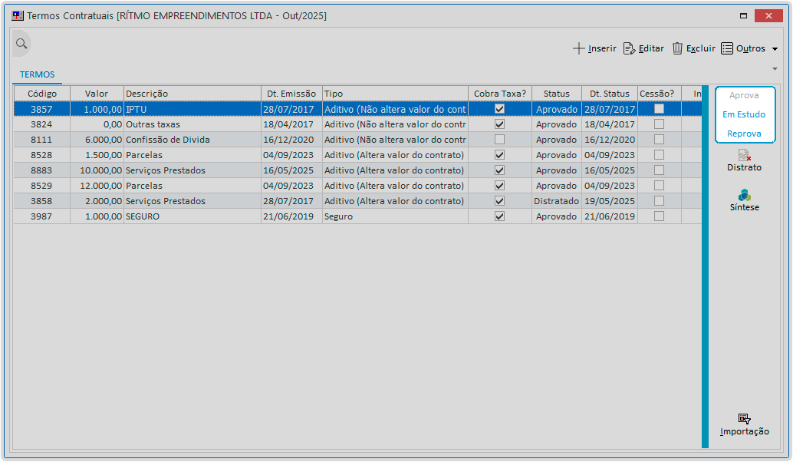Select the SEGURO description cell
Viewport: 793px width, 462px height.
pos(192,216)
